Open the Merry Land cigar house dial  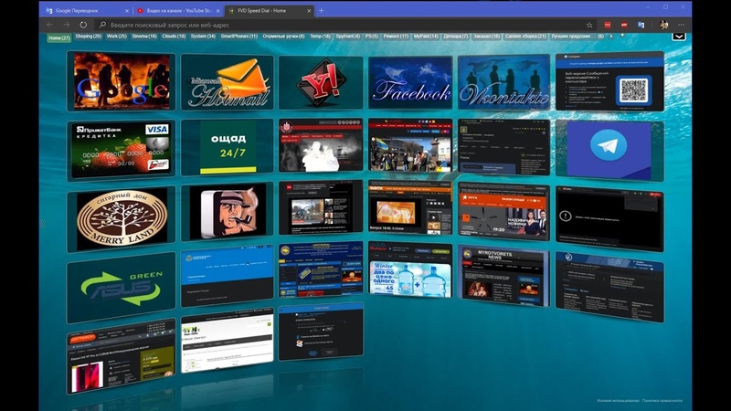tap(122, 218)
